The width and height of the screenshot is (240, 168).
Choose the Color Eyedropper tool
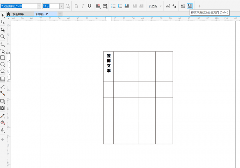click(2, 116)
